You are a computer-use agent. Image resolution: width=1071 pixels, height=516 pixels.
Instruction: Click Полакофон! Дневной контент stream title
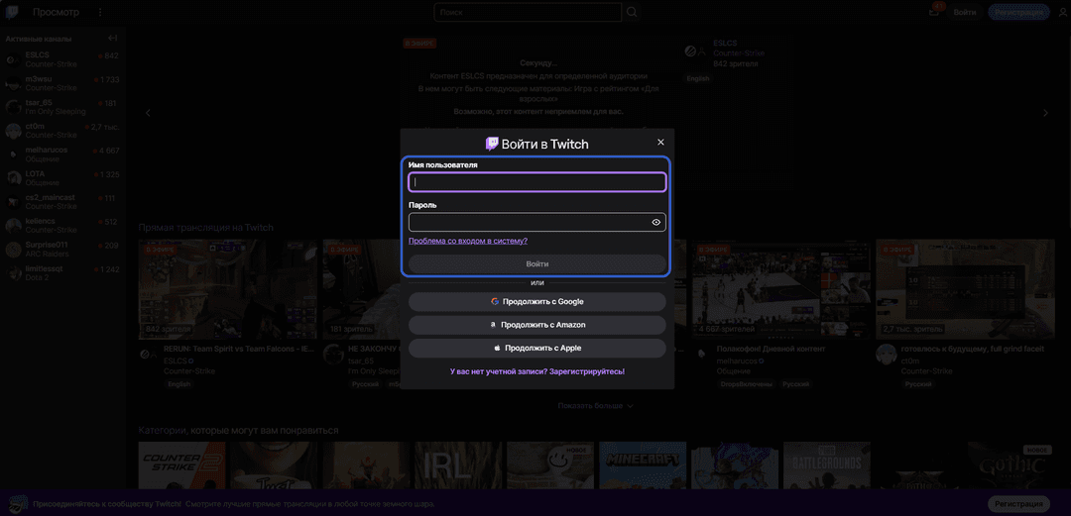coord(771,349)
